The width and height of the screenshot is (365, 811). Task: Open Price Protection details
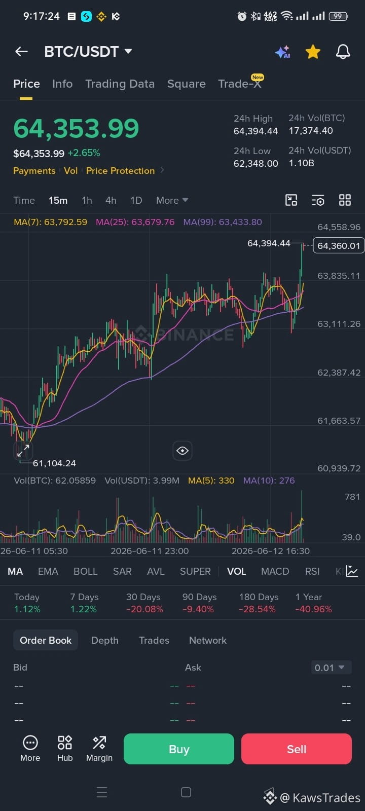pos(120,171)
